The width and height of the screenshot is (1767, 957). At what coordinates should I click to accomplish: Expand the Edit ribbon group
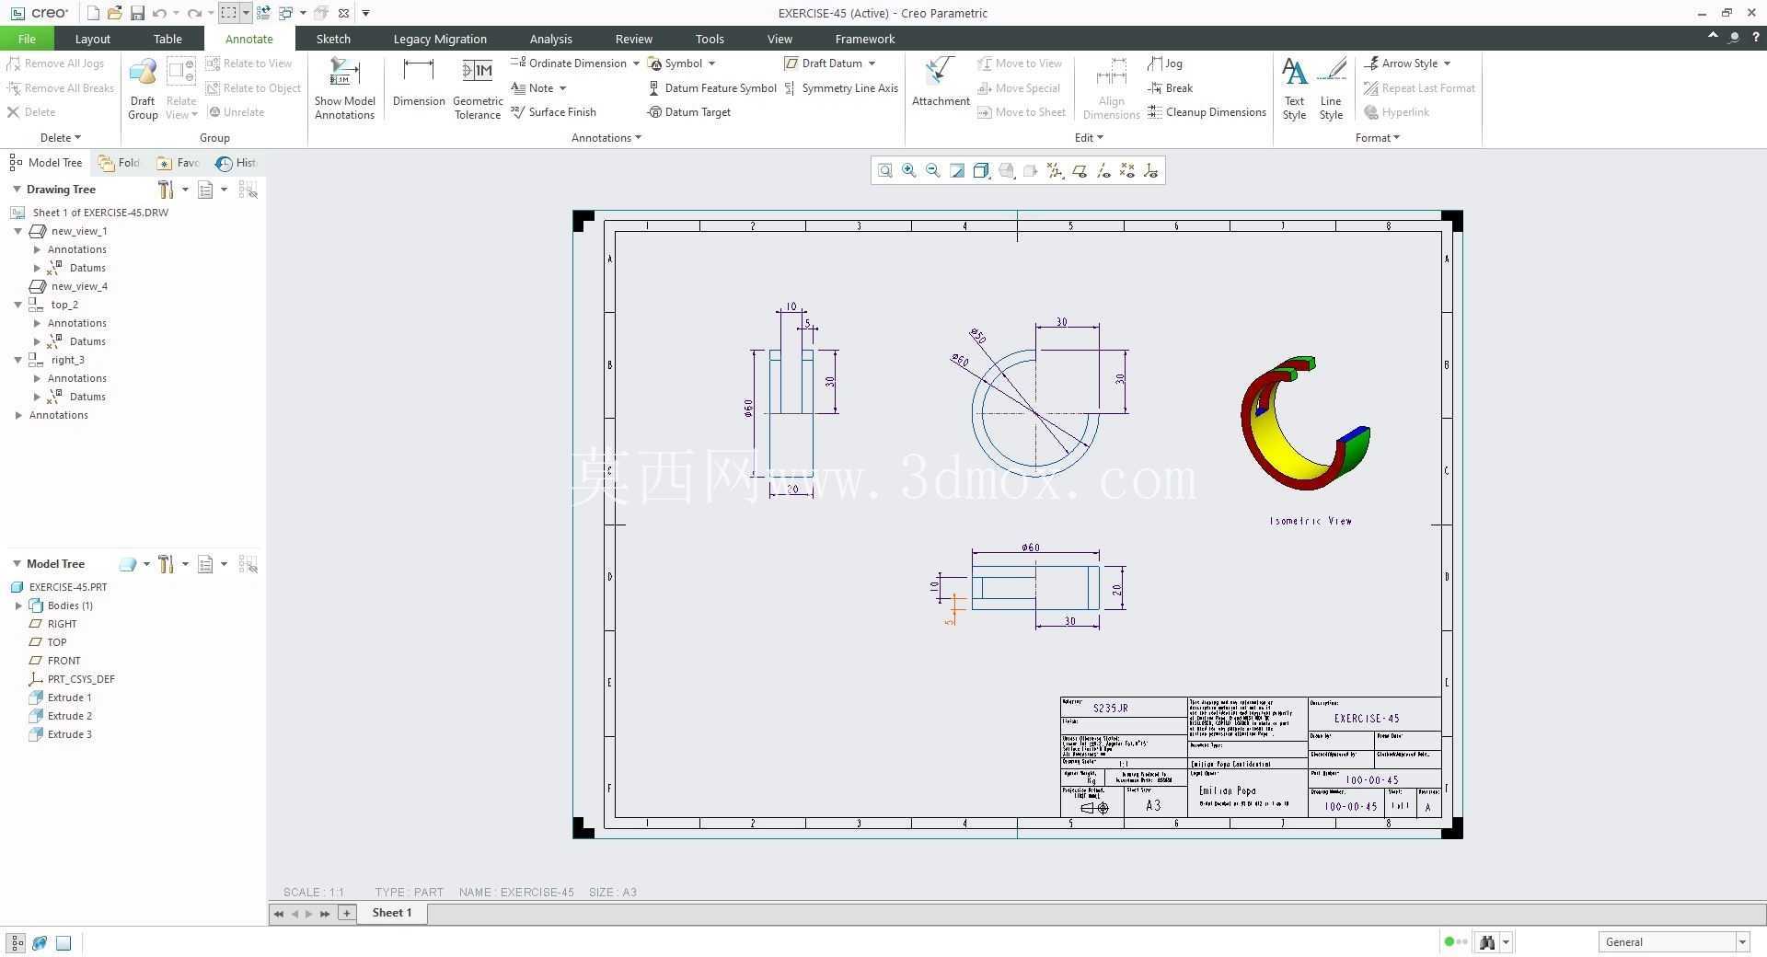(1089, 138)
